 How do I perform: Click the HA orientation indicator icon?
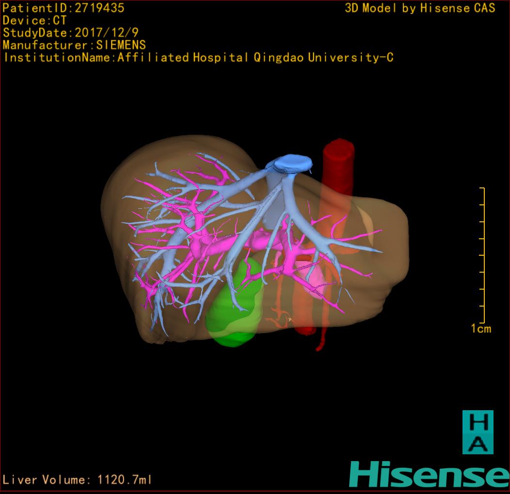click(478, 432)
